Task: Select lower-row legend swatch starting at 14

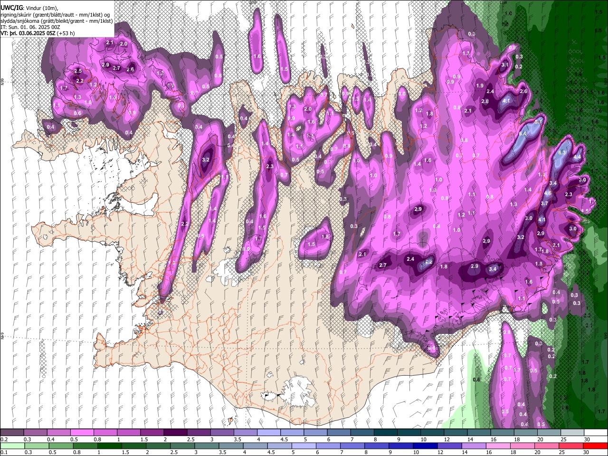Action: pos(474,446)
